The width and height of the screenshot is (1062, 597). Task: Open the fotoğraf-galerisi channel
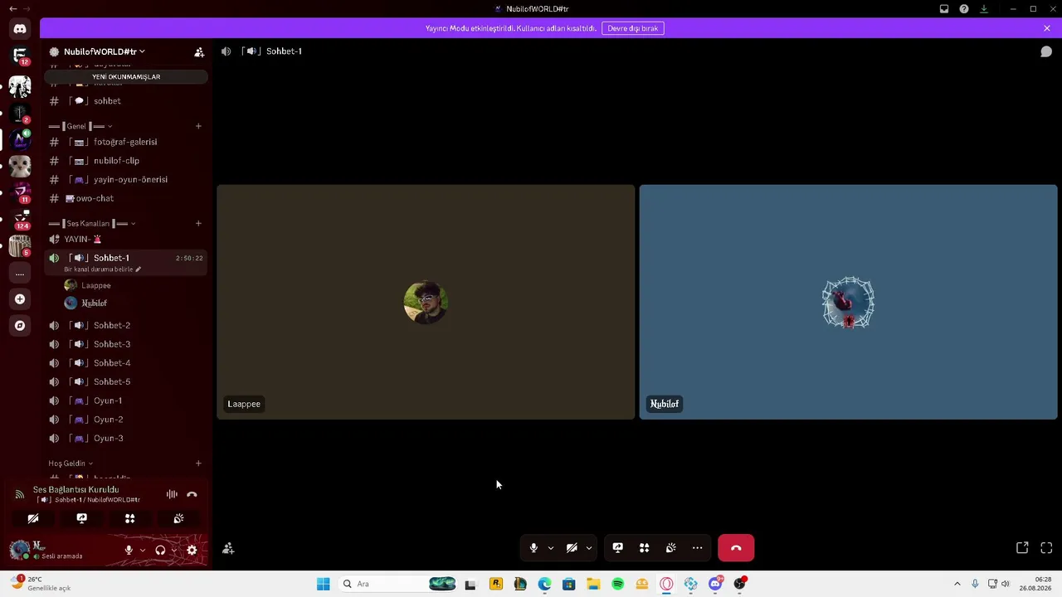click(x=125, y=142)
